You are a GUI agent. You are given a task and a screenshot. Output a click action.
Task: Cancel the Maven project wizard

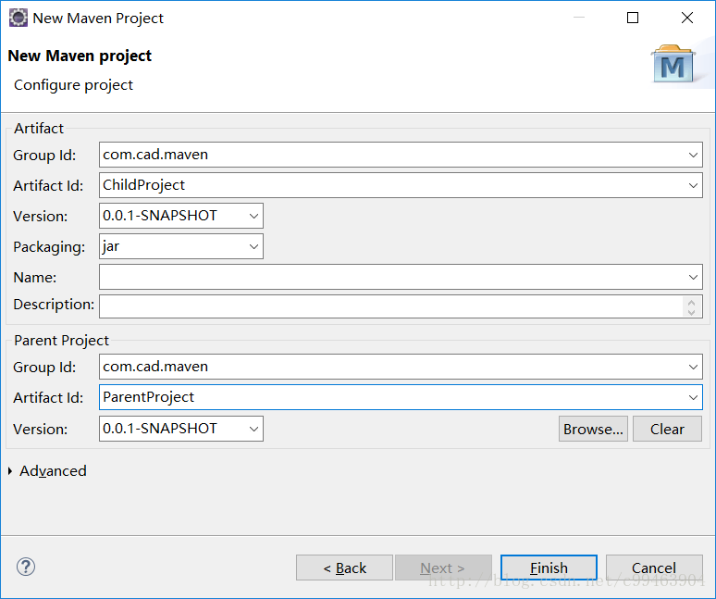(654, 568)
